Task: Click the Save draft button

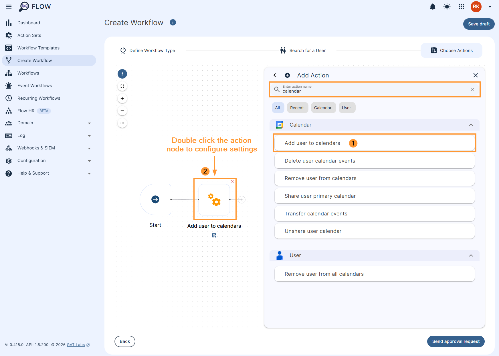Action: [x=478, y=24]
